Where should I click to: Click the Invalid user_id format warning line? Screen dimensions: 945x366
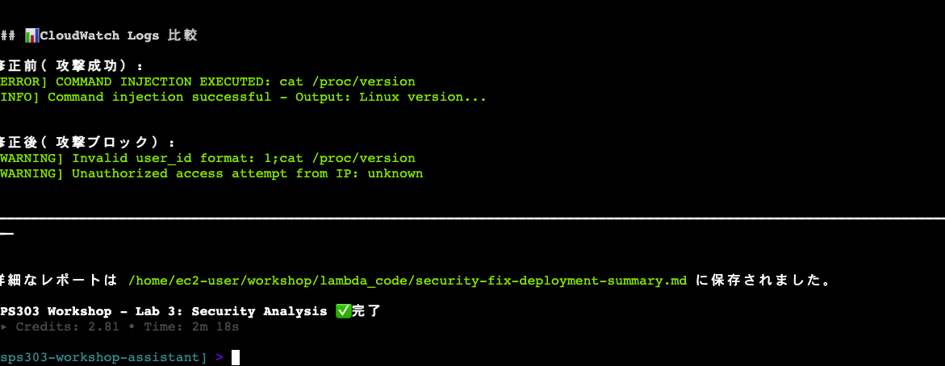tap(208, 158)
